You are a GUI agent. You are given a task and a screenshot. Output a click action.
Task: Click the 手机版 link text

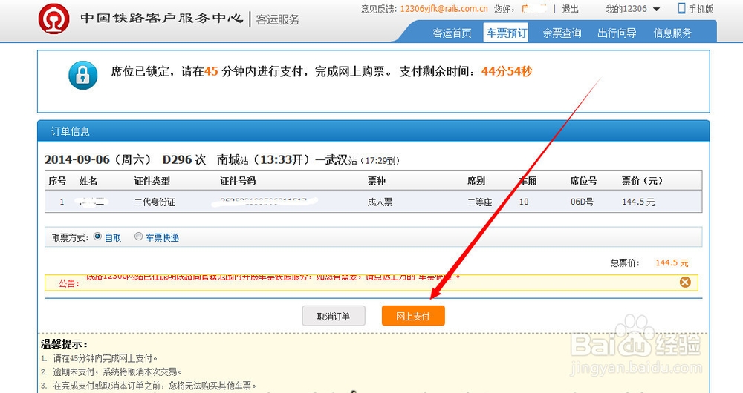701,9
